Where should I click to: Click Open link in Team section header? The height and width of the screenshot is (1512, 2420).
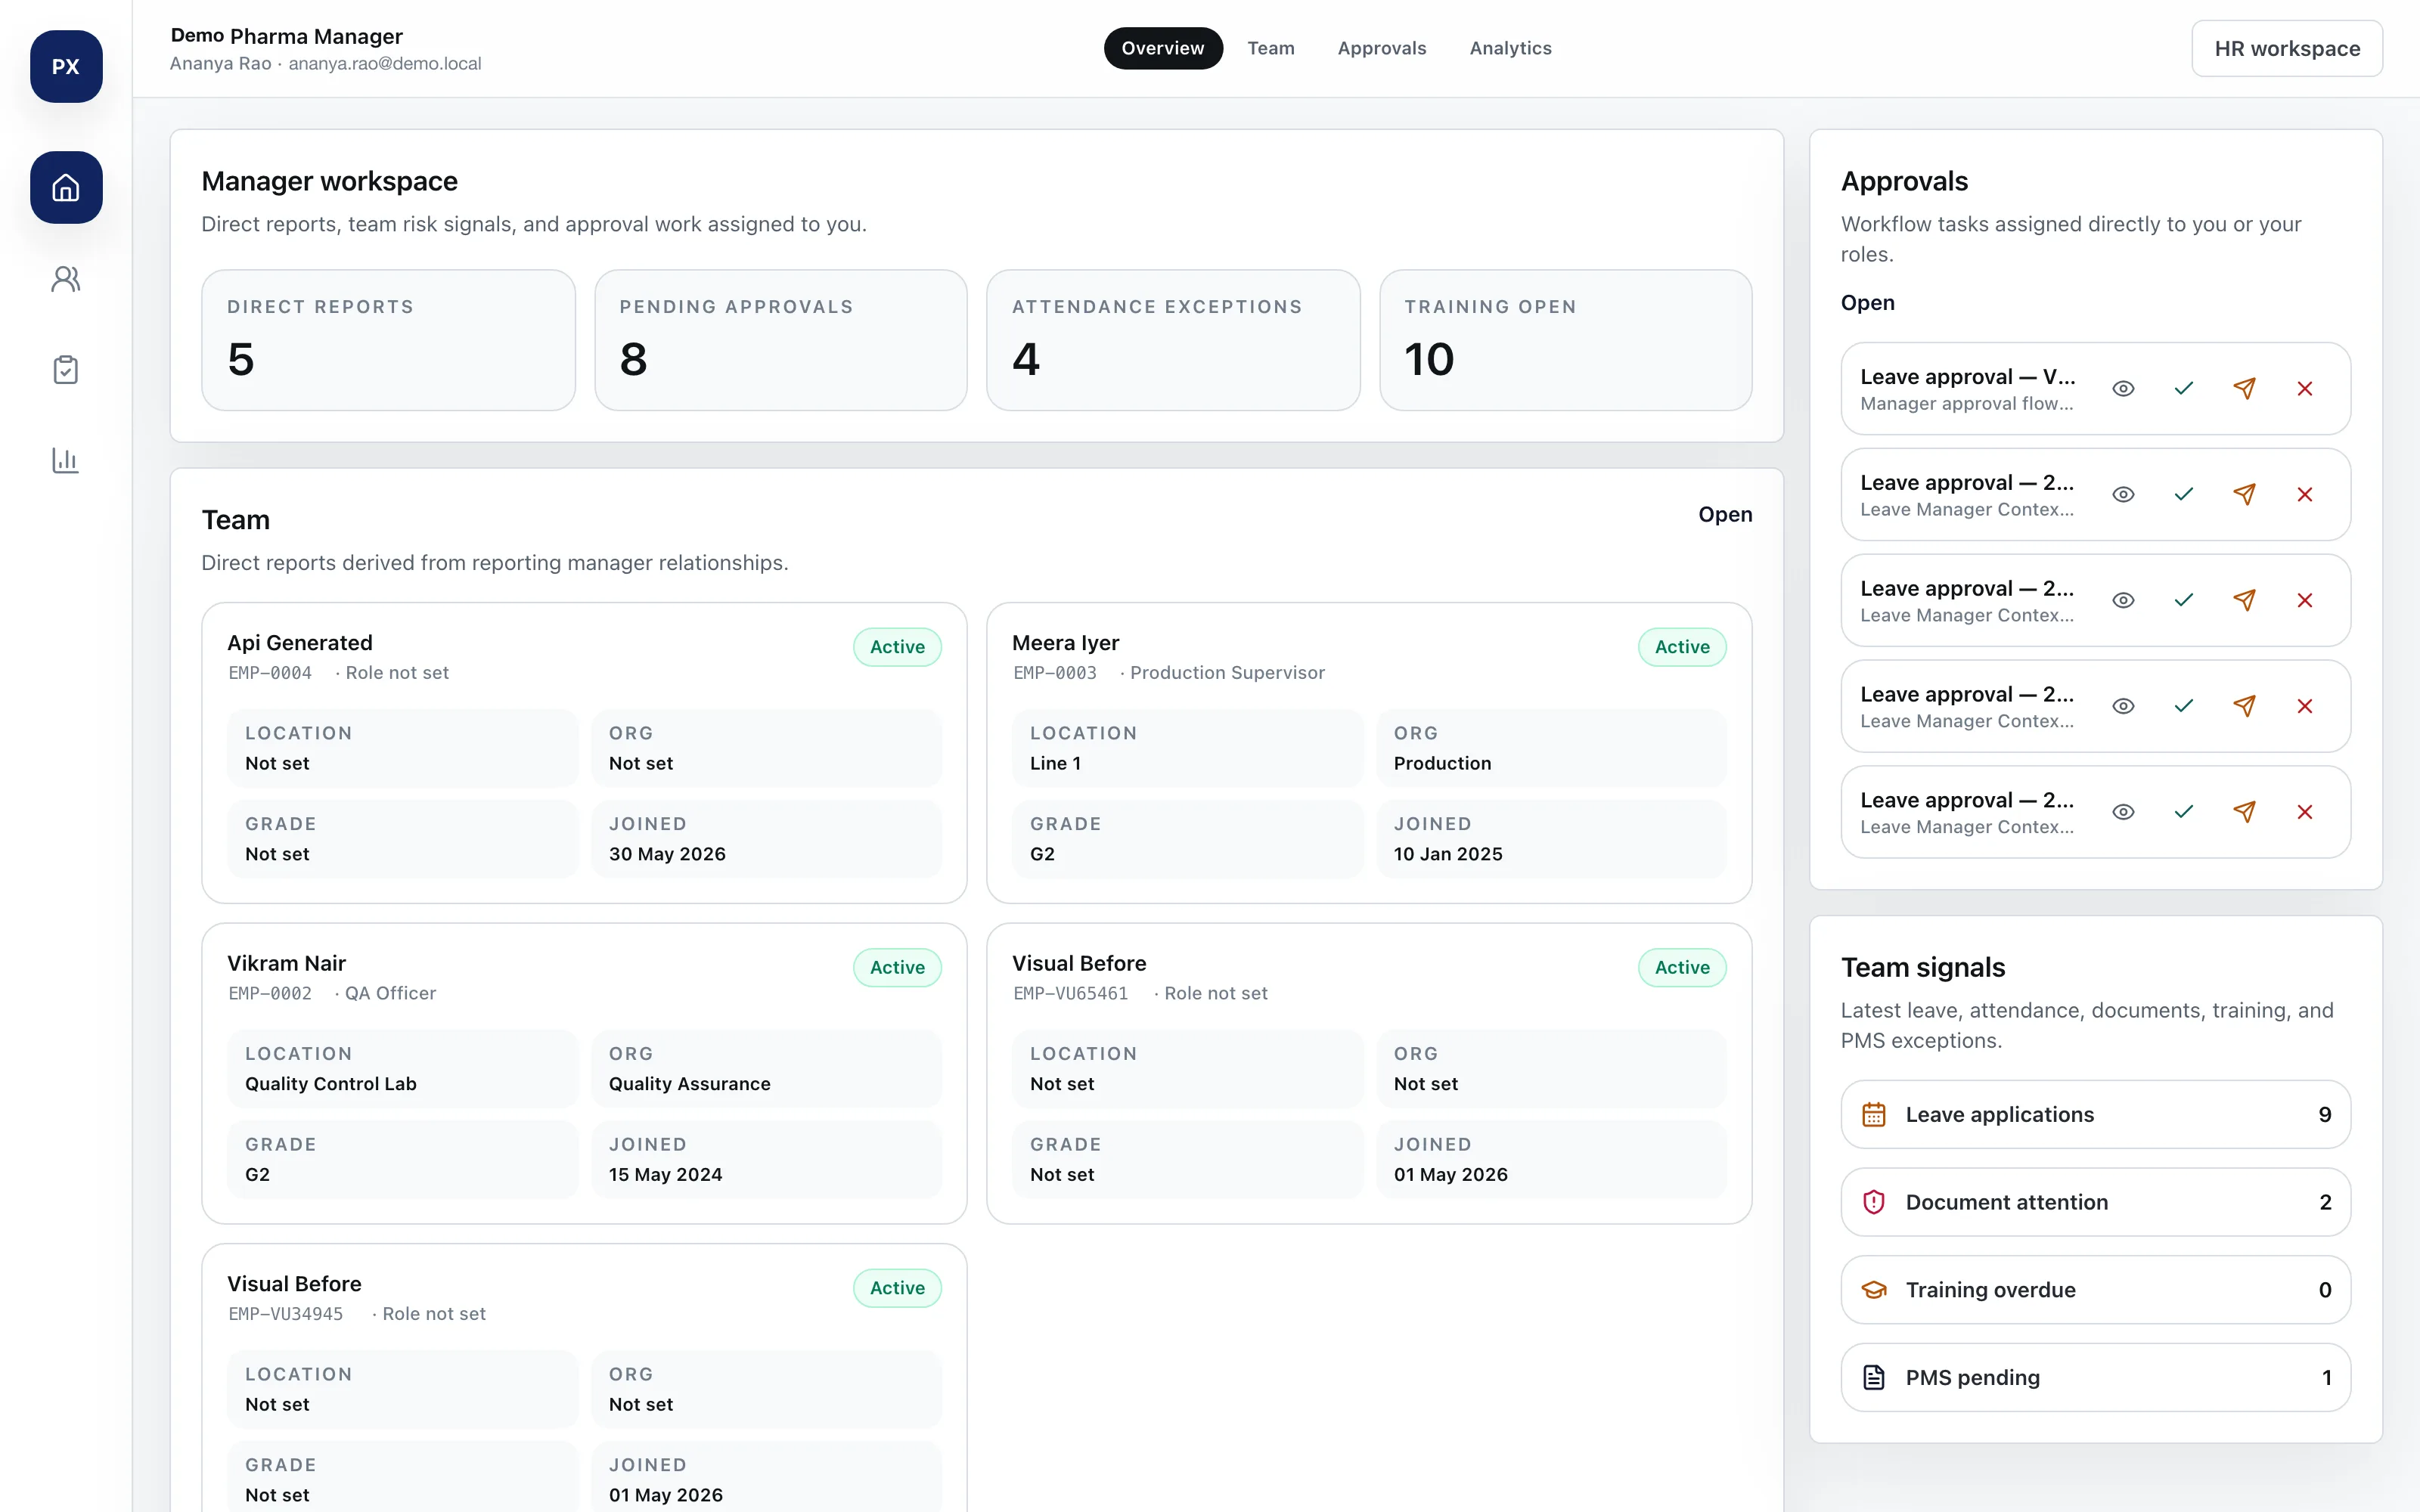coord(1725,514)
